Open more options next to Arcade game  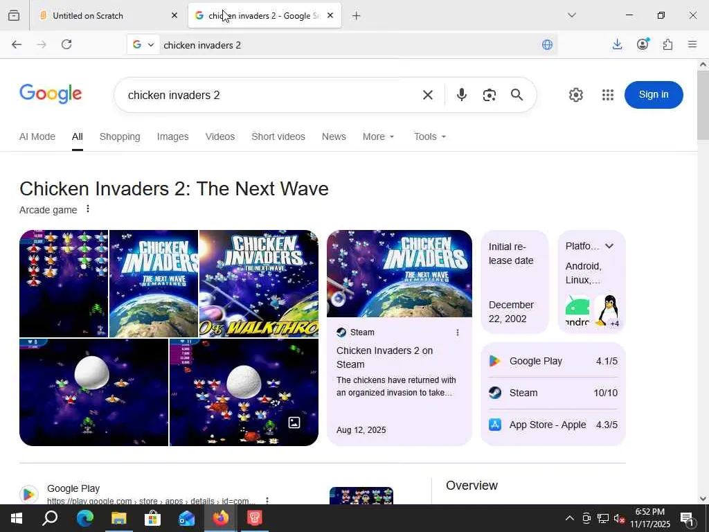88,209
